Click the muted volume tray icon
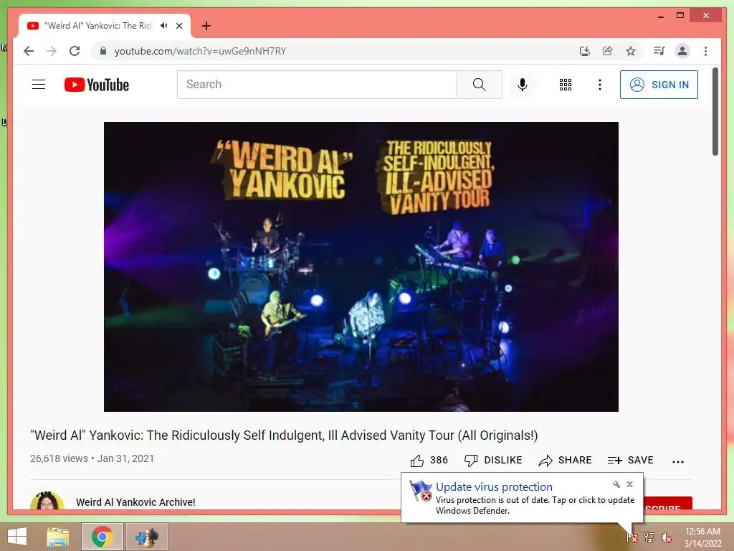The height and width of the screenshot is (551, 734). [x=667, y=537]
